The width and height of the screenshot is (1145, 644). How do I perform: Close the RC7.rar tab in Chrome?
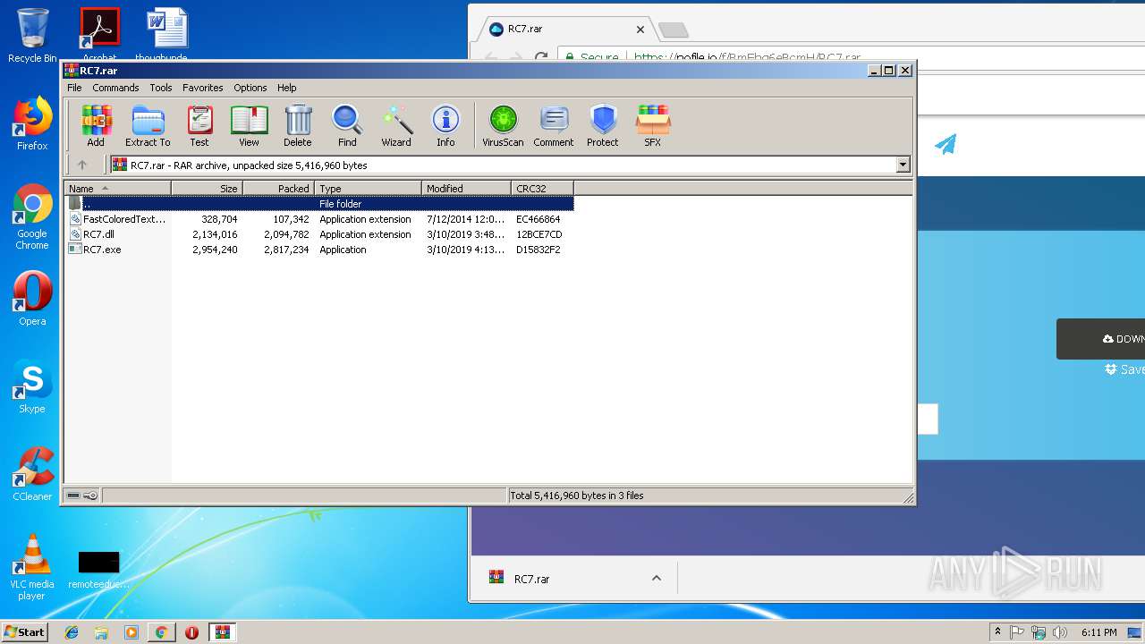(x=640, y=29)
